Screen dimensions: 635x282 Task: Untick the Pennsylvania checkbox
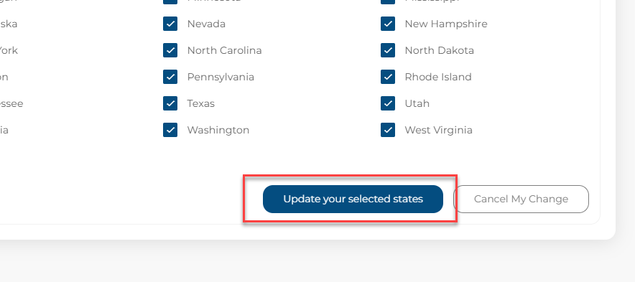pos(170,77)
